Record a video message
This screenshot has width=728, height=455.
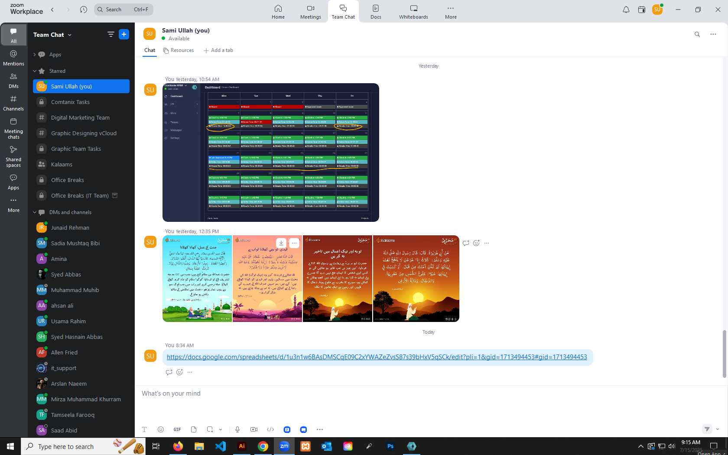coord(254,429)
